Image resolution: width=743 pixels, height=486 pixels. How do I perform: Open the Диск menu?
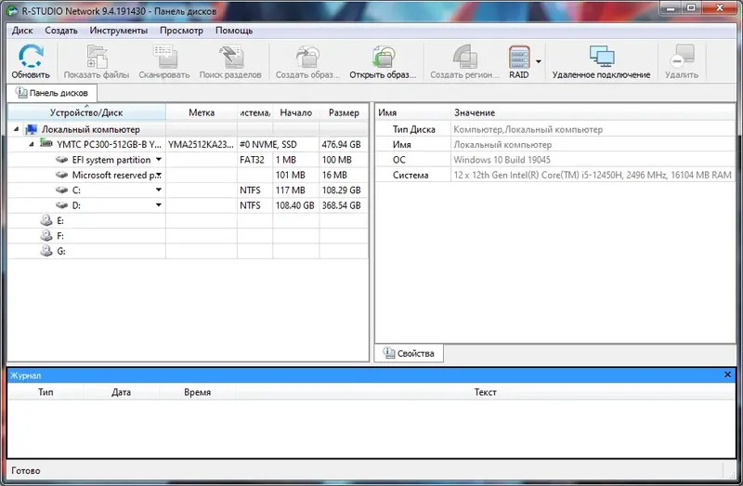coord(22,31)
